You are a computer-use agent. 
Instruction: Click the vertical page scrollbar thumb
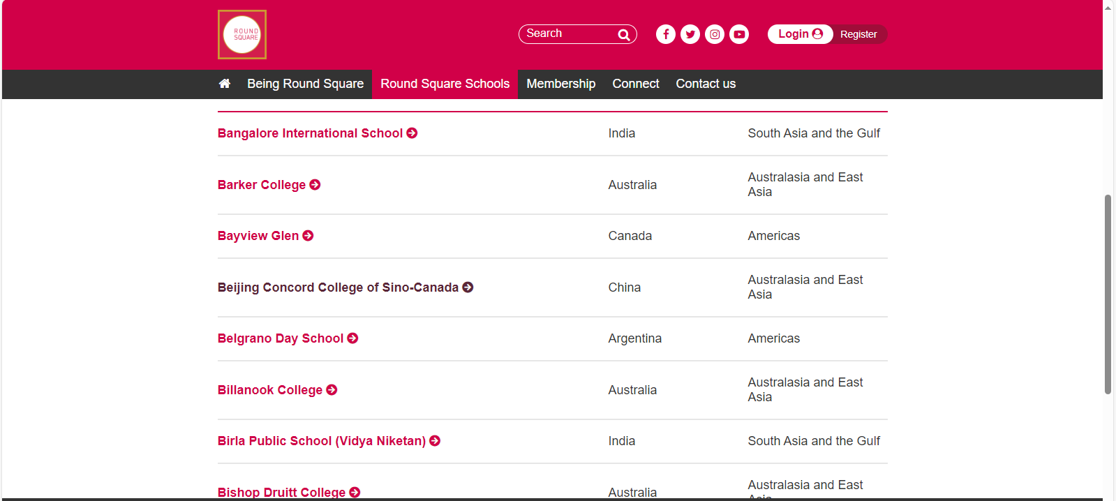[1108, 293]
